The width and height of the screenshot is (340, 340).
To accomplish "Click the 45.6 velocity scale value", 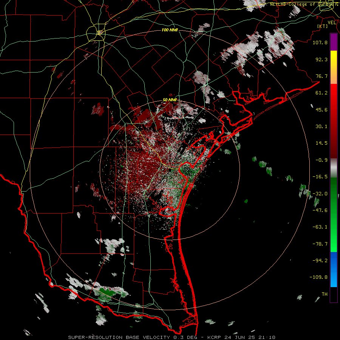I will tap(321, 110).
